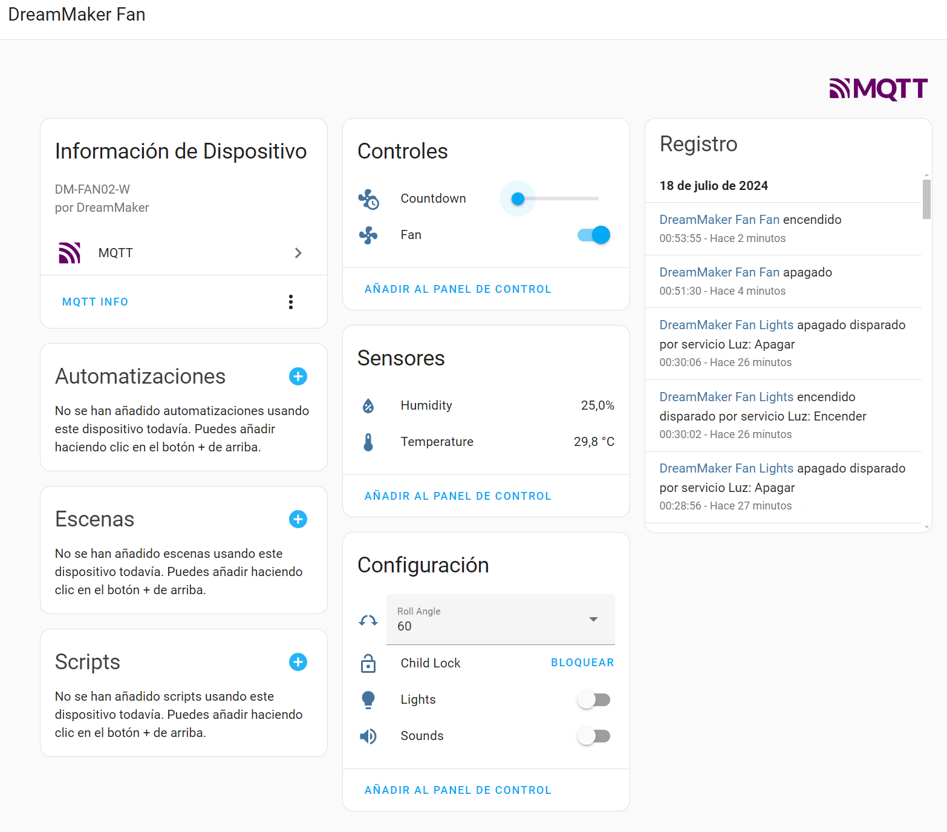Add Sensores to the control panel
Image resolution: width=947 pixels, height=832 pixels.
pos(458,496)
